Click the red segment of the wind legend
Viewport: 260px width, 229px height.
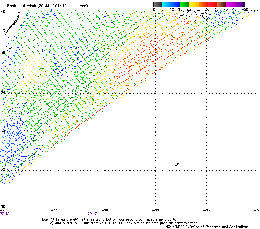point(212,4)
